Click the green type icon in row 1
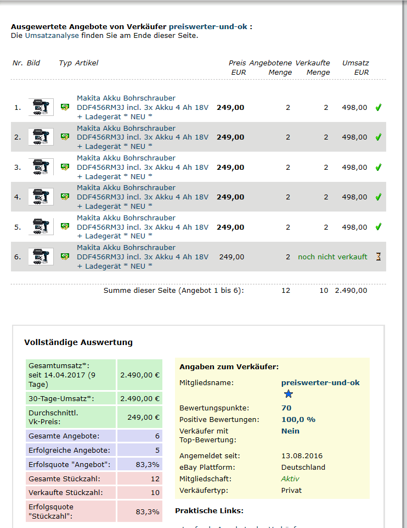The width and height of the screenshot is (407, 528). point(65,107)
